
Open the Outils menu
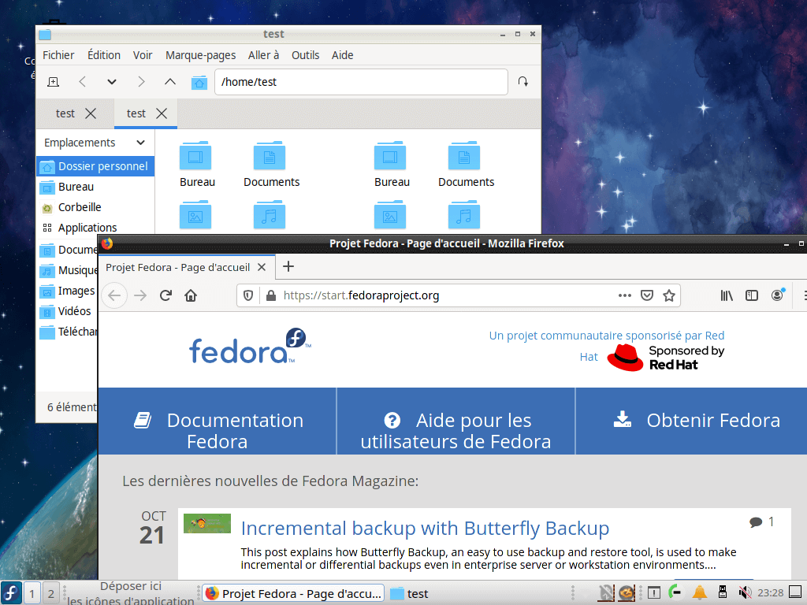pos(305,55)
